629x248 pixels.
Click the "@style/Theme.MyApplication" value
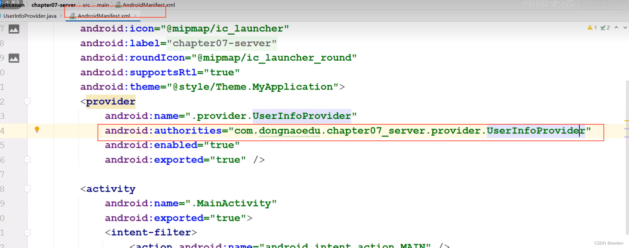(x=253, y=87)
